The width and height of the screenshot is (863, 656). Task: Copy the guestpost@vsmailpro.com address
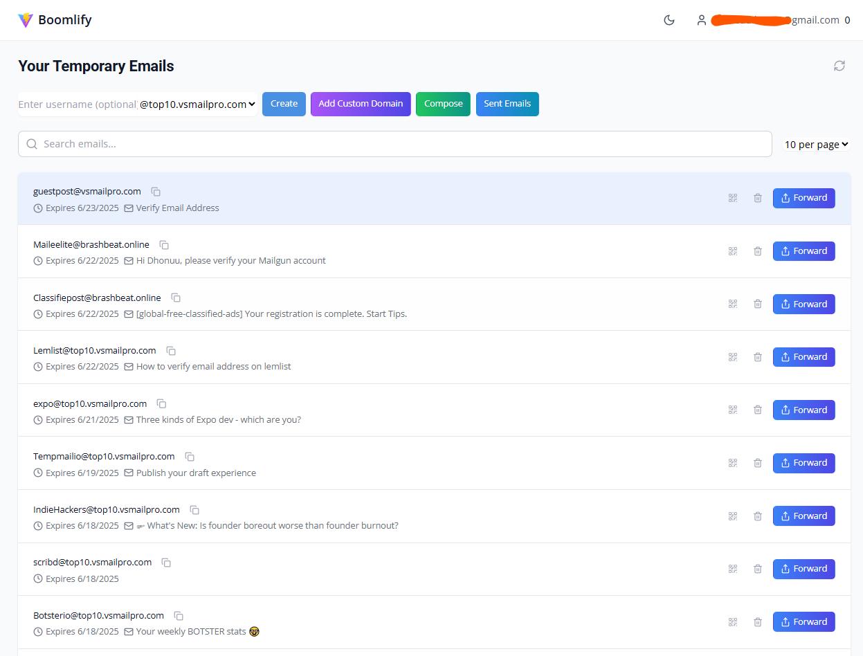(x=156, y=192)
